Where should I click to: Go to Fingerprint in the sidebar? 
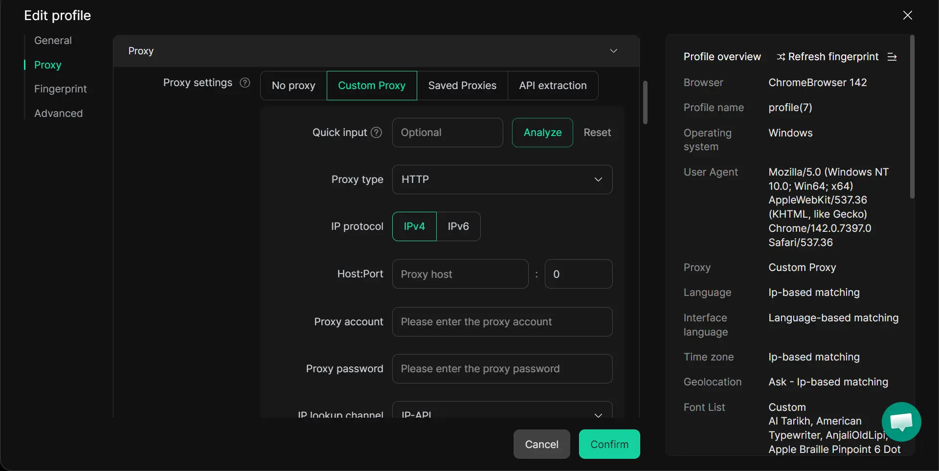[x=60, y=89]
